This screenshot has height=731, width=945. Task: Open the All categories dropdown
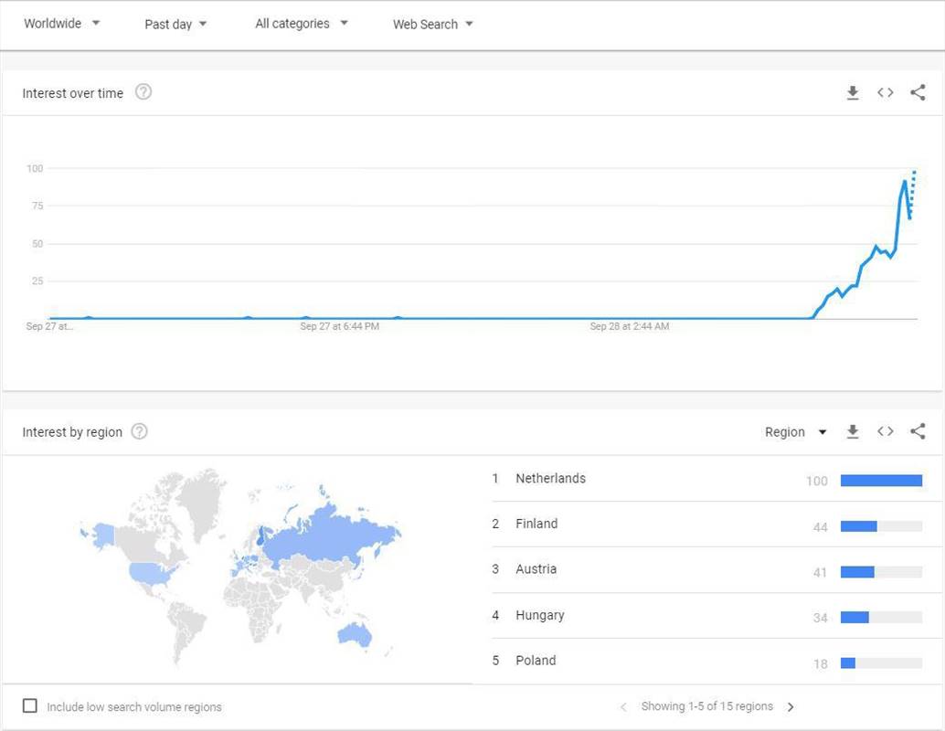(302, 24)
